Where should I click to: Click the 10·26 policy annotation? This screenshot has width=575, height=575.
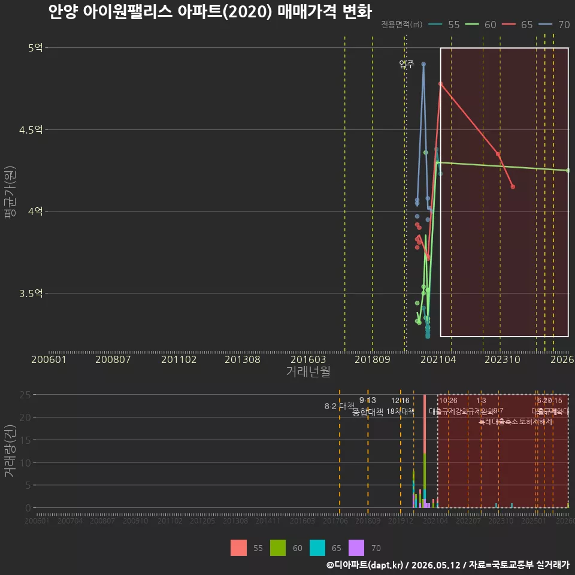448,401
